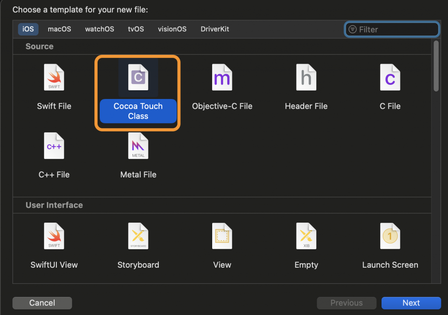
Task: Click the "Cocoa Touch Class" label
Action: coord(138,111)
